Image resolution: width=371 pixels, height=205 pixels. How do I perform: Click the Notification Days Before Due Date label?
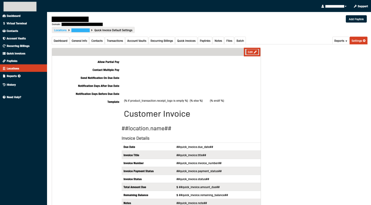pos(97,94)
